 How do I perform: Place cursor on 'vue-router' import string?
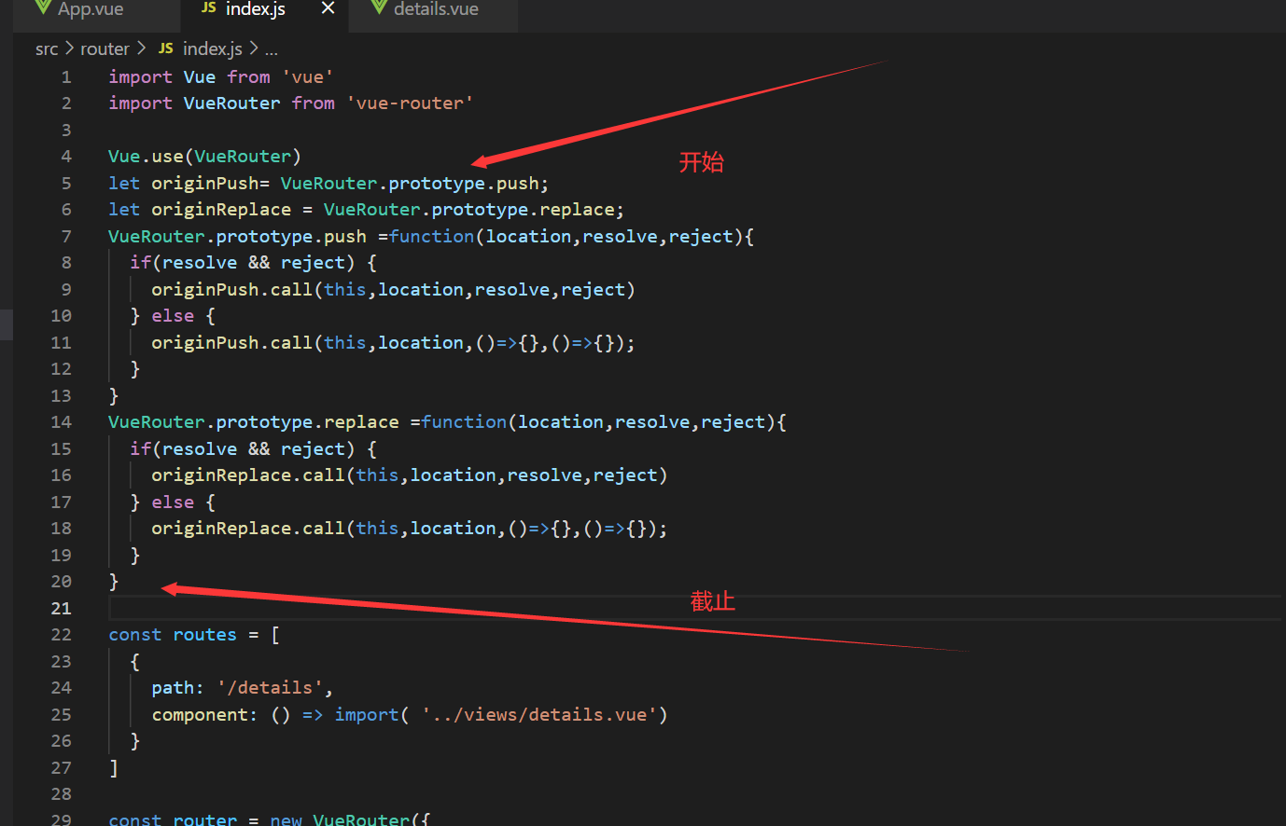pyautogui.click(x=410, y=103)
